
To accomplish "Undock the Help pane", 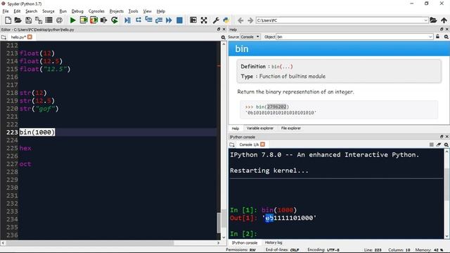I will pyautogui.click(x=442, y=30).
